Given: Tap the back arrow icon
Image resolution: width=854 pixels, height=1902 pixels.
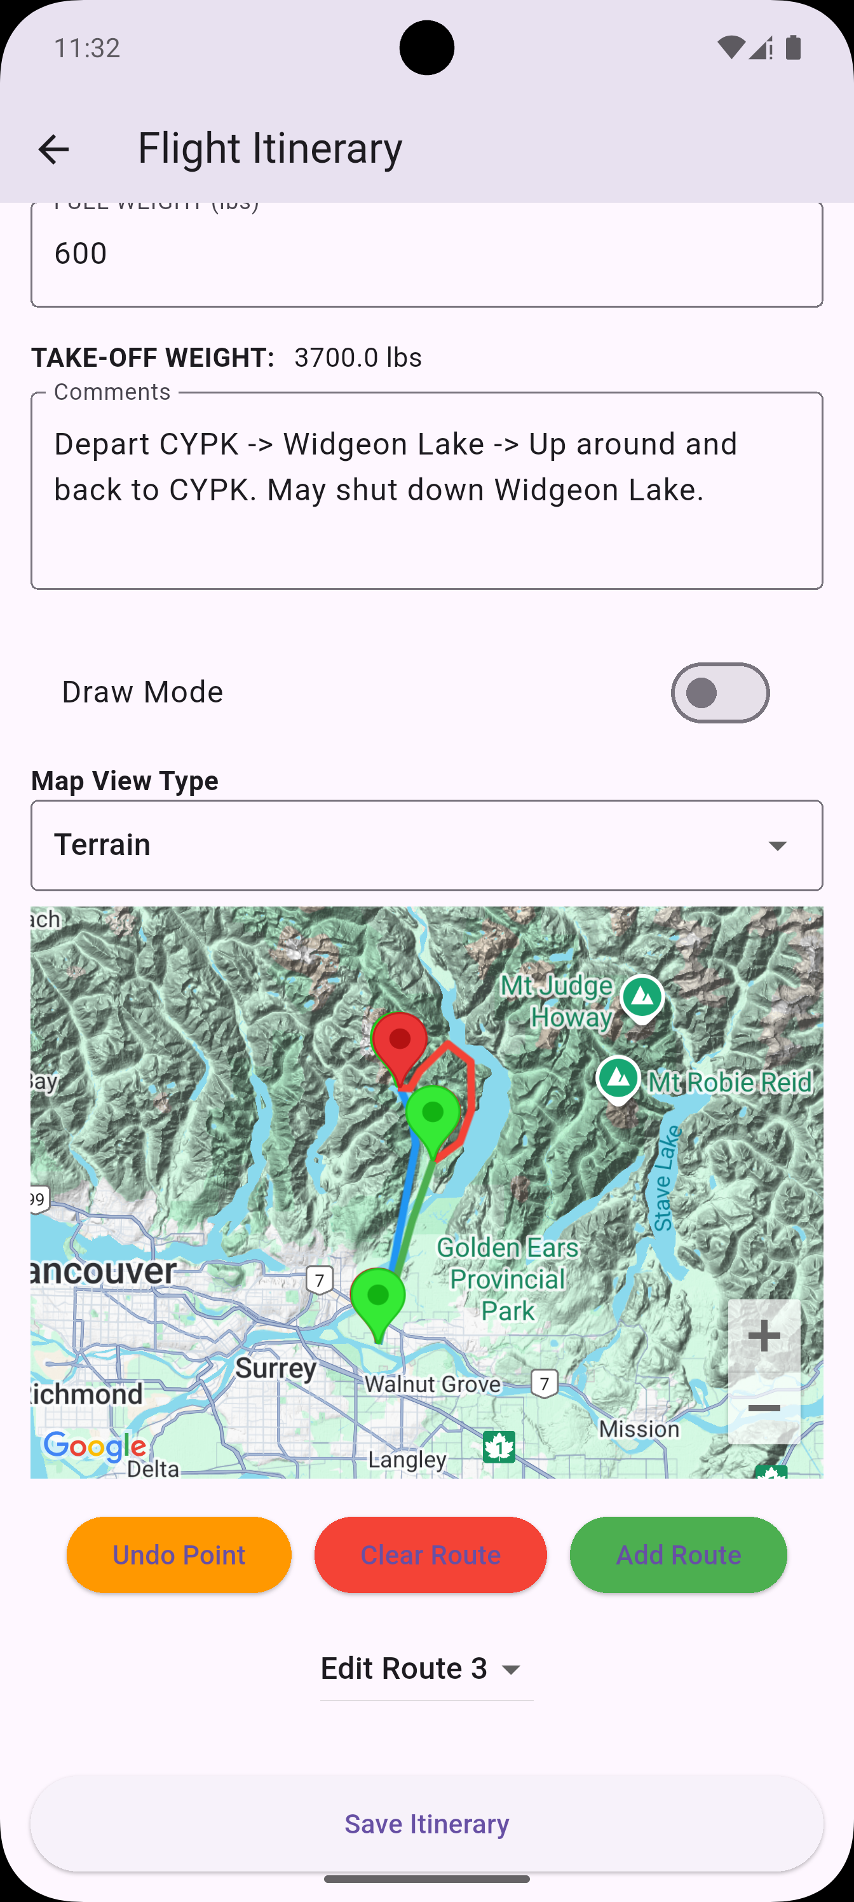Looking at the screenshot, I should [53, 150].
